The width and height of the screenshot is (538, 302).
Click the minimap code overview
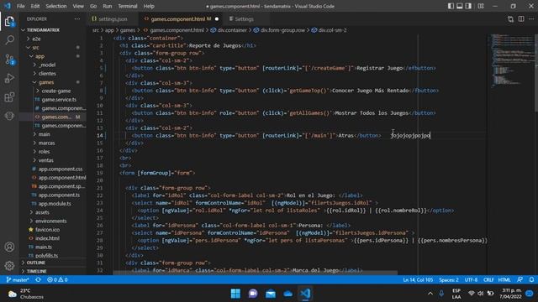[x=510, y=61]
